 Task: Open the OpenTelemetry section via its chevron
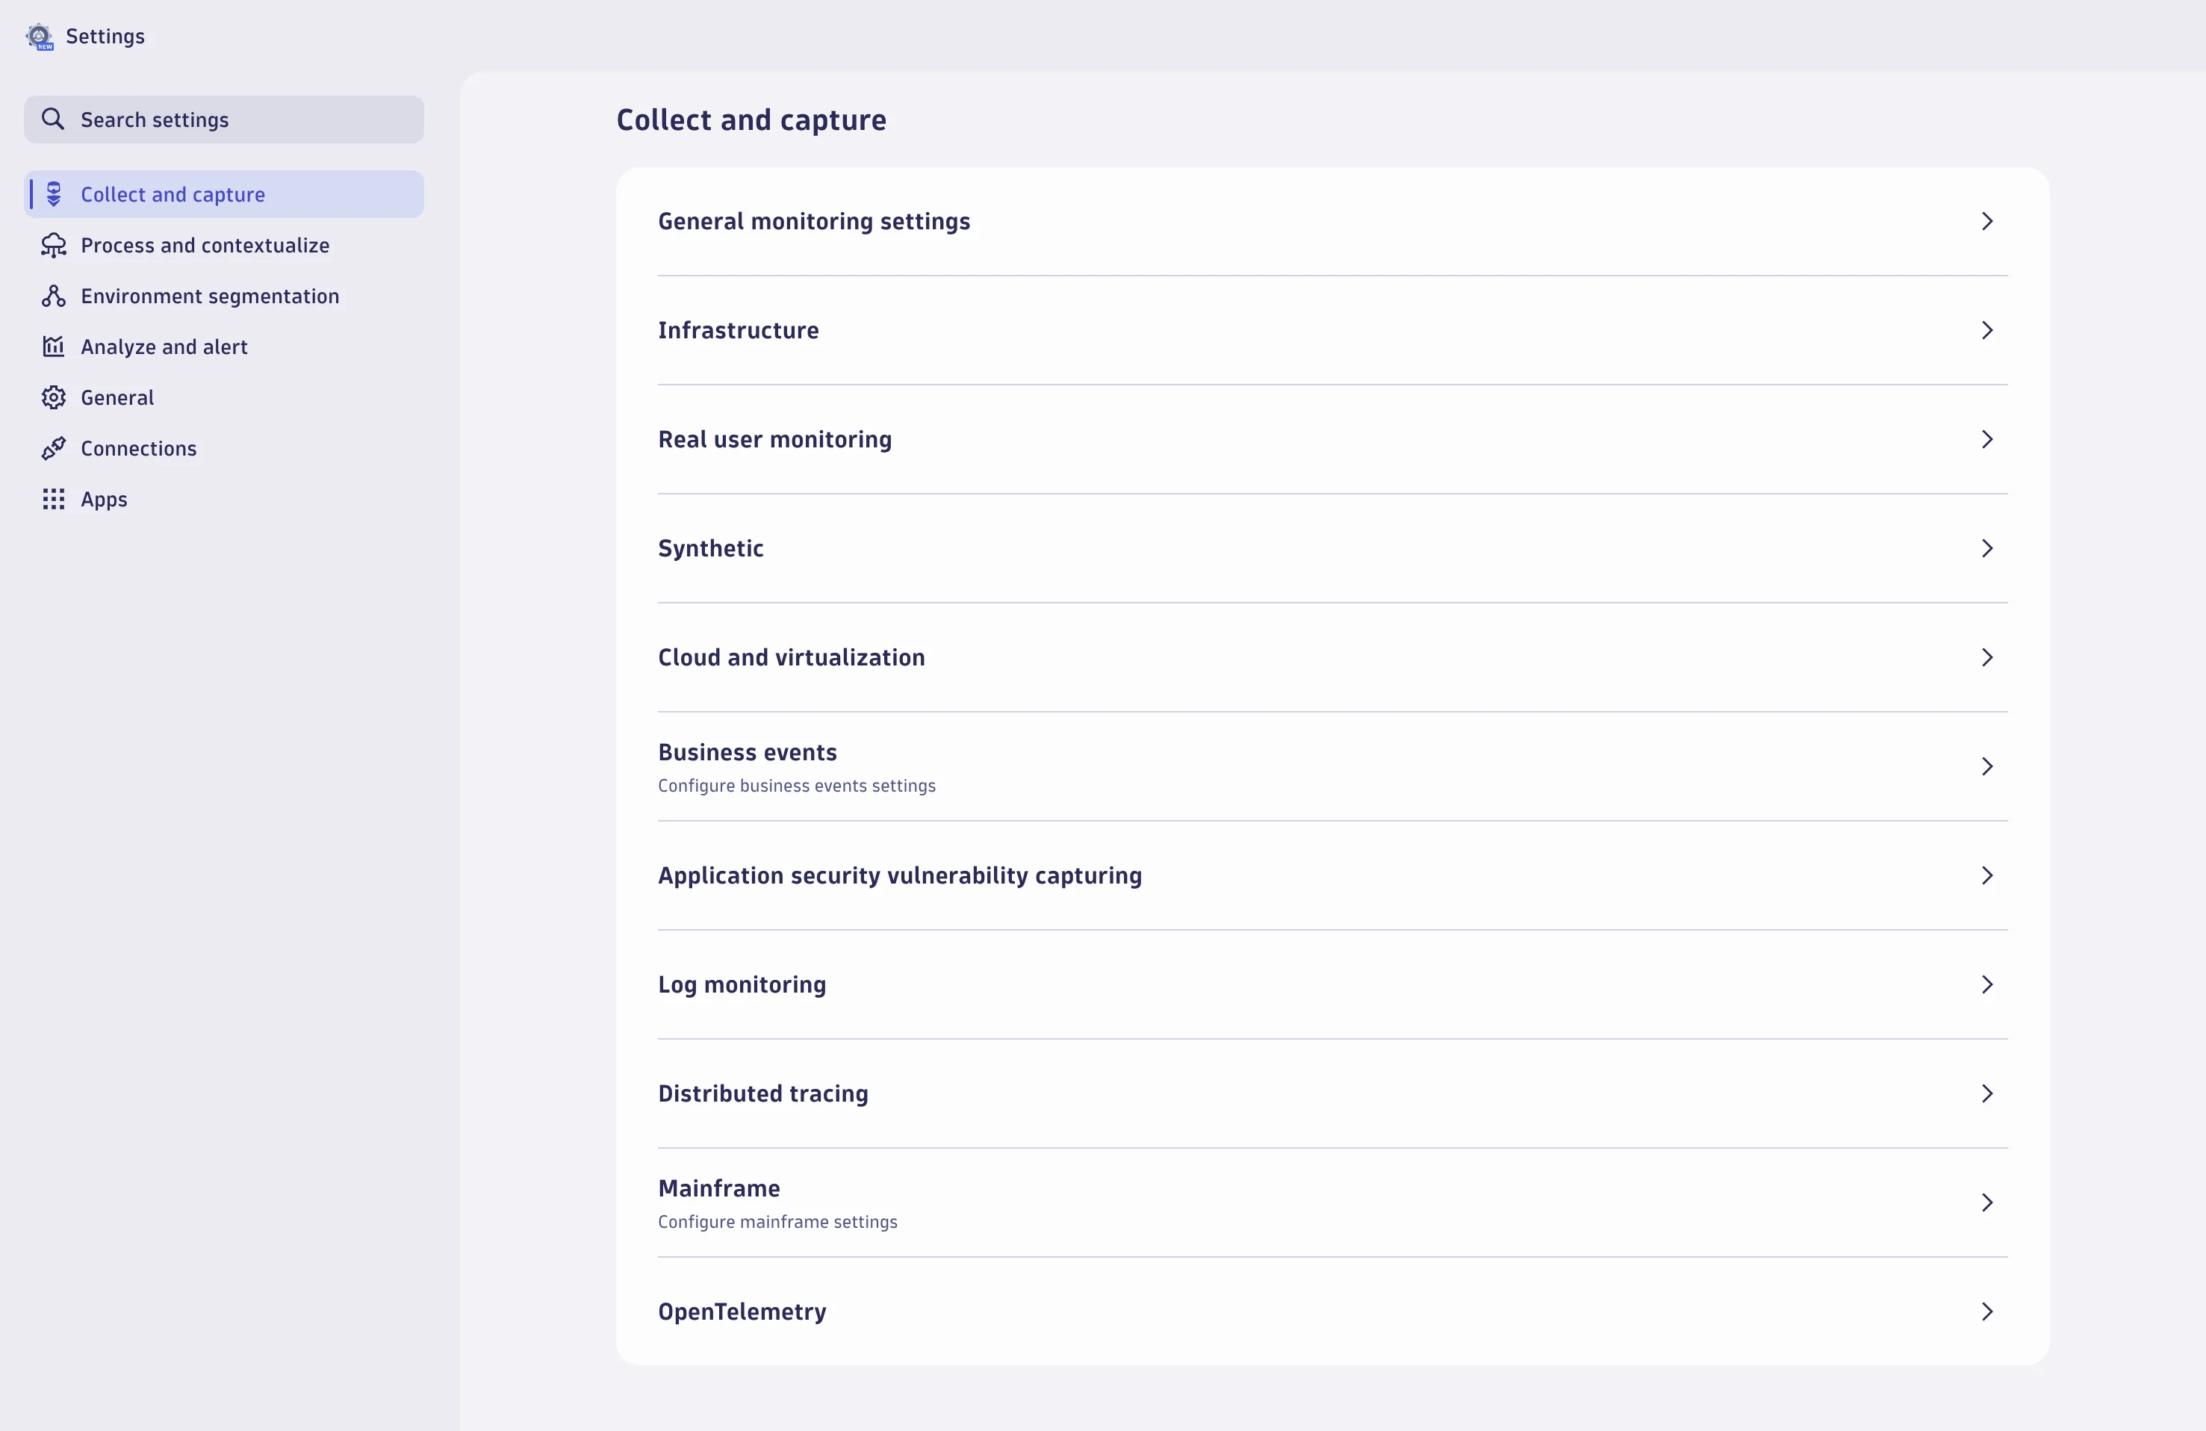1987,1312
